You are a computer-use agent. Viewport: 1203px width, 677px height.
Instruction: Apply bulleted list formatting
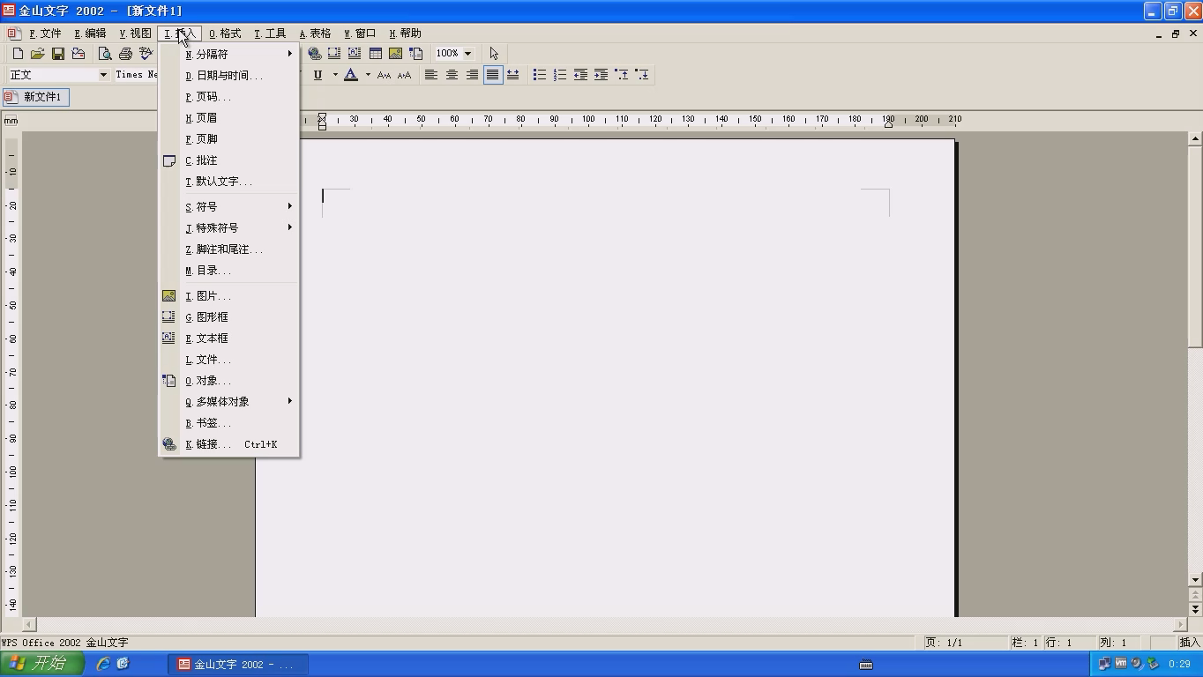540,75
